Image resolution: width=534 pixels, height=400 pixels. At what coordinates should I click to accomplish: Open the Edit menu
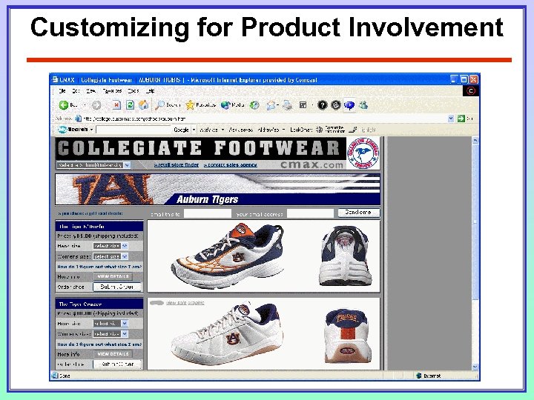76,91
